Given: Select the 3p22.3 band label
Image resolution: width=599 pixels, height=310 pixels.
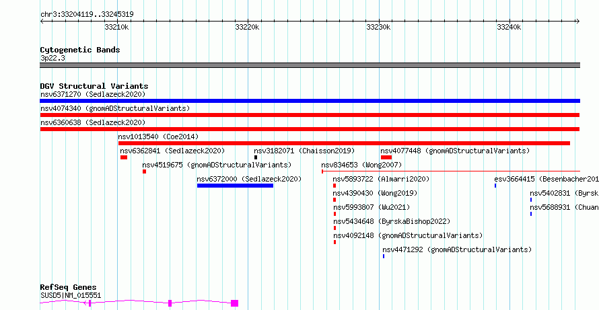Looking at the screenshot, I should point(52,58).
